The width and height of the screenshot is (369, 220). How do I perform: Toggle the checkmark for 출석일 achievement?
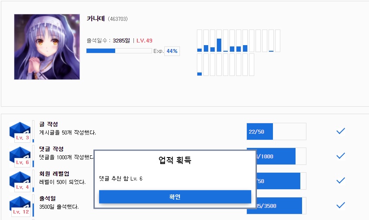341,205
